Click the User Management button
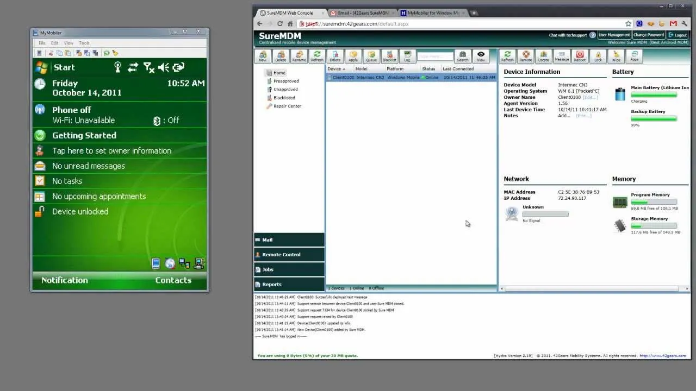Viewport: 696px width, 391px height. point(614,35)
